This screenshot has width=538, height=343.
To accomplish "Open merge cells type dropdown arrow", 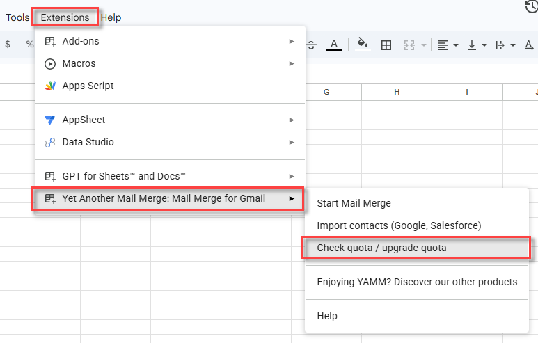I will pyautogui.click(x=424, y=45).
